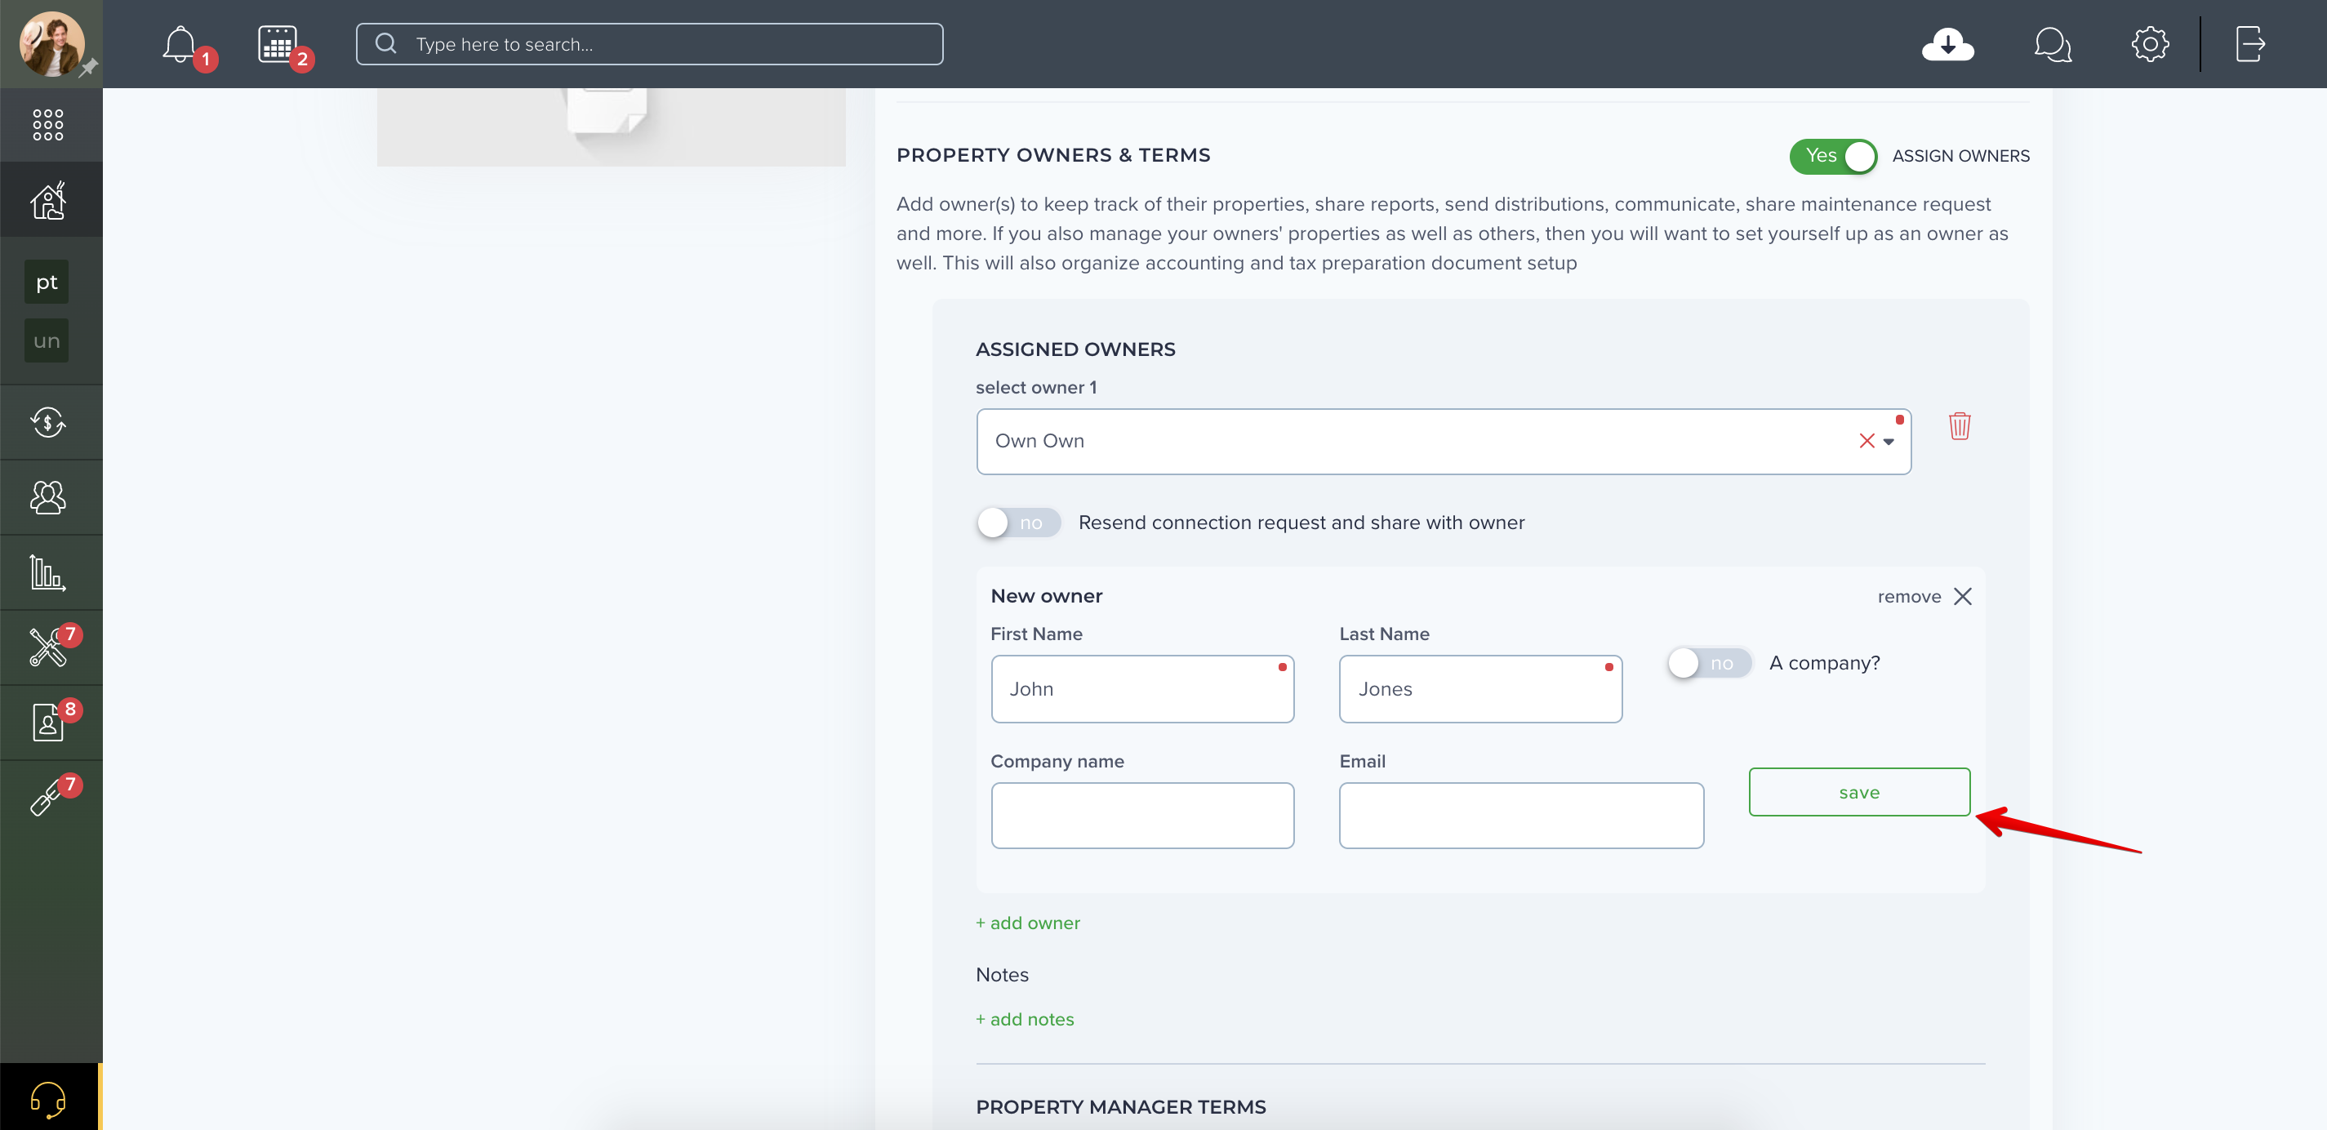
Task: Click the save button
Action: tap(1859, 792)
